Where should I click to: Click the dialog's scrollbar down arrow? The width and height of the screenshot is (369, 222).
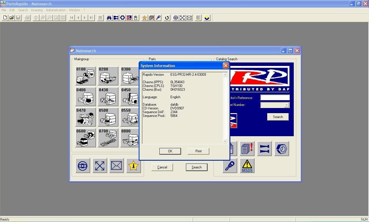point(225,141)
